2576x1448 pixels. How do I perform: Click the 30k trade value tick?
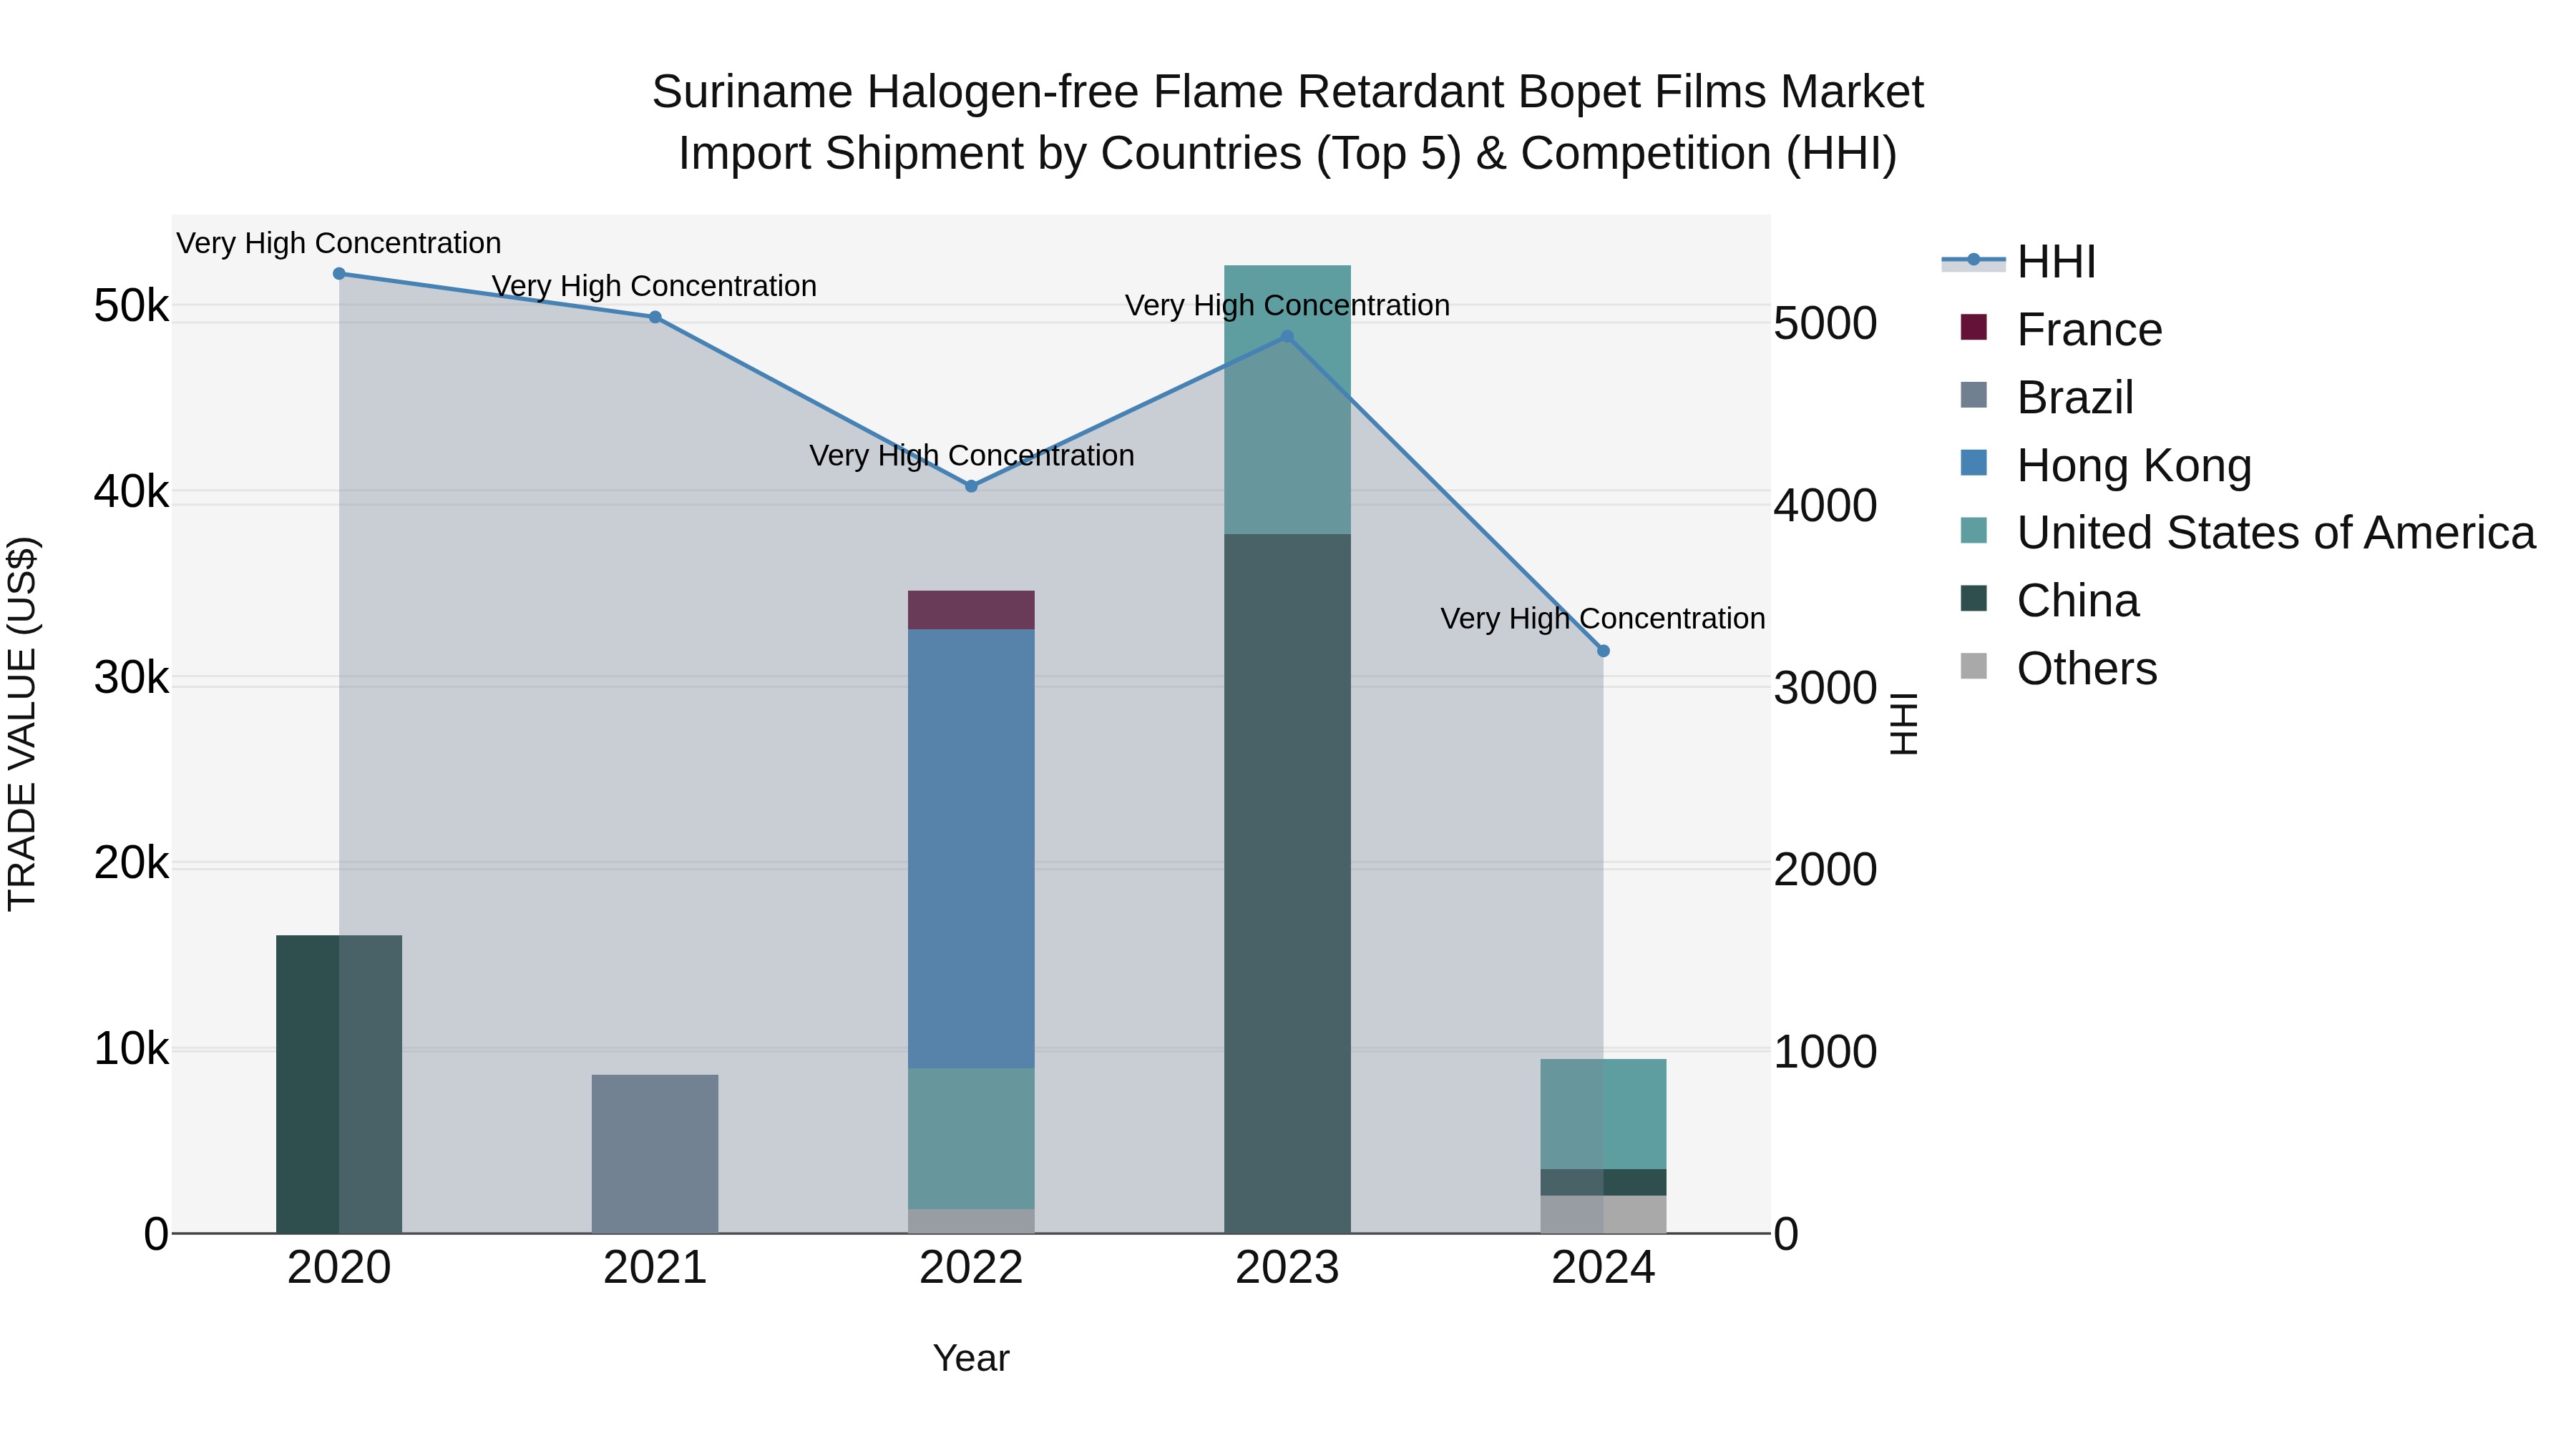131,678
